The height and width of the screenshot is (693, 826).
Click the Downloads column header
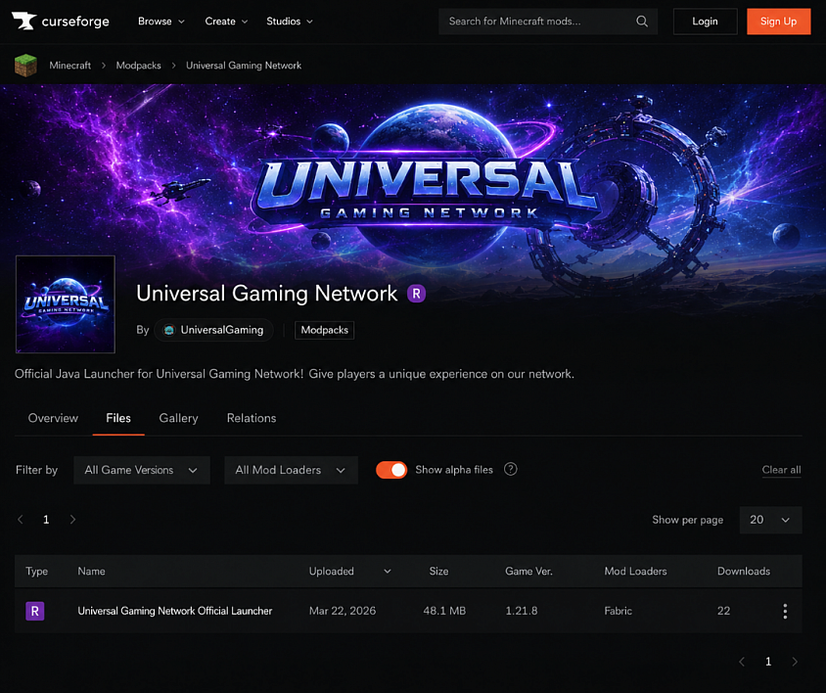pyautogui.click(x=744, y=572)
